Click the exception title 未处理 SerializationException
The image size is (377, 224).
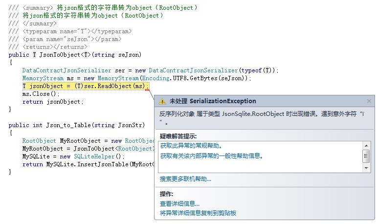[213, 101]
